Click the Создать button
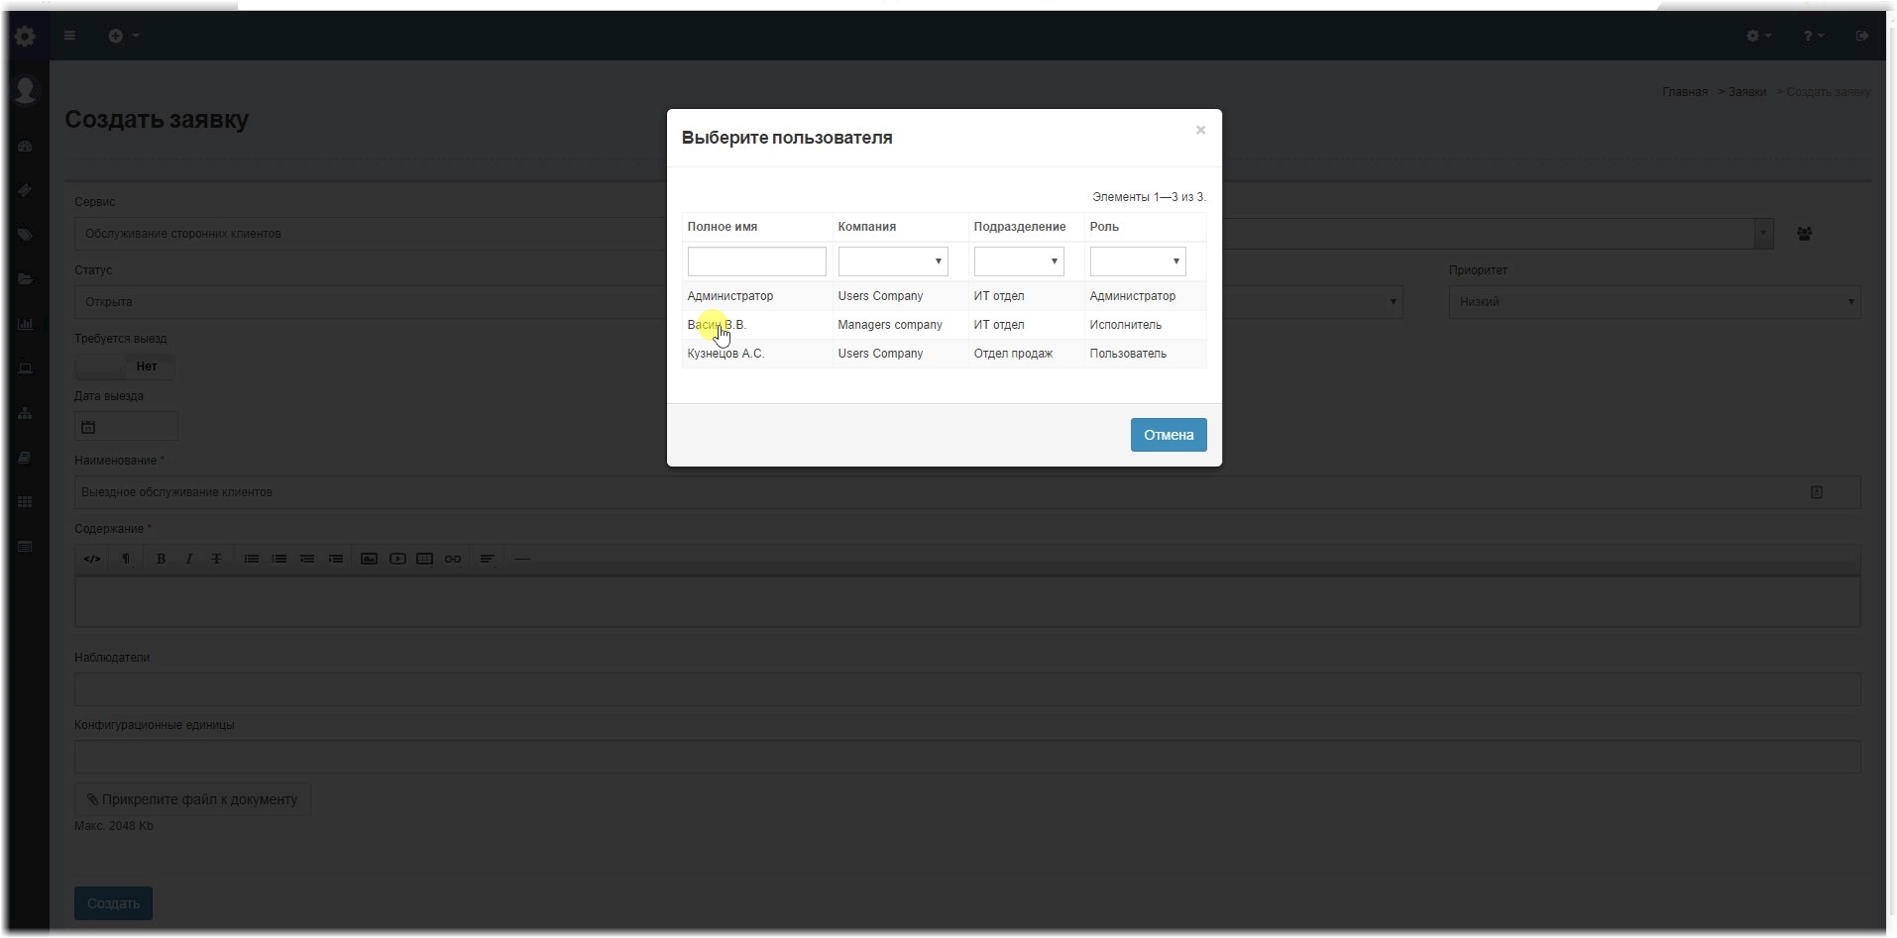The image size is (1897, 938). click(x=113, y=903)
